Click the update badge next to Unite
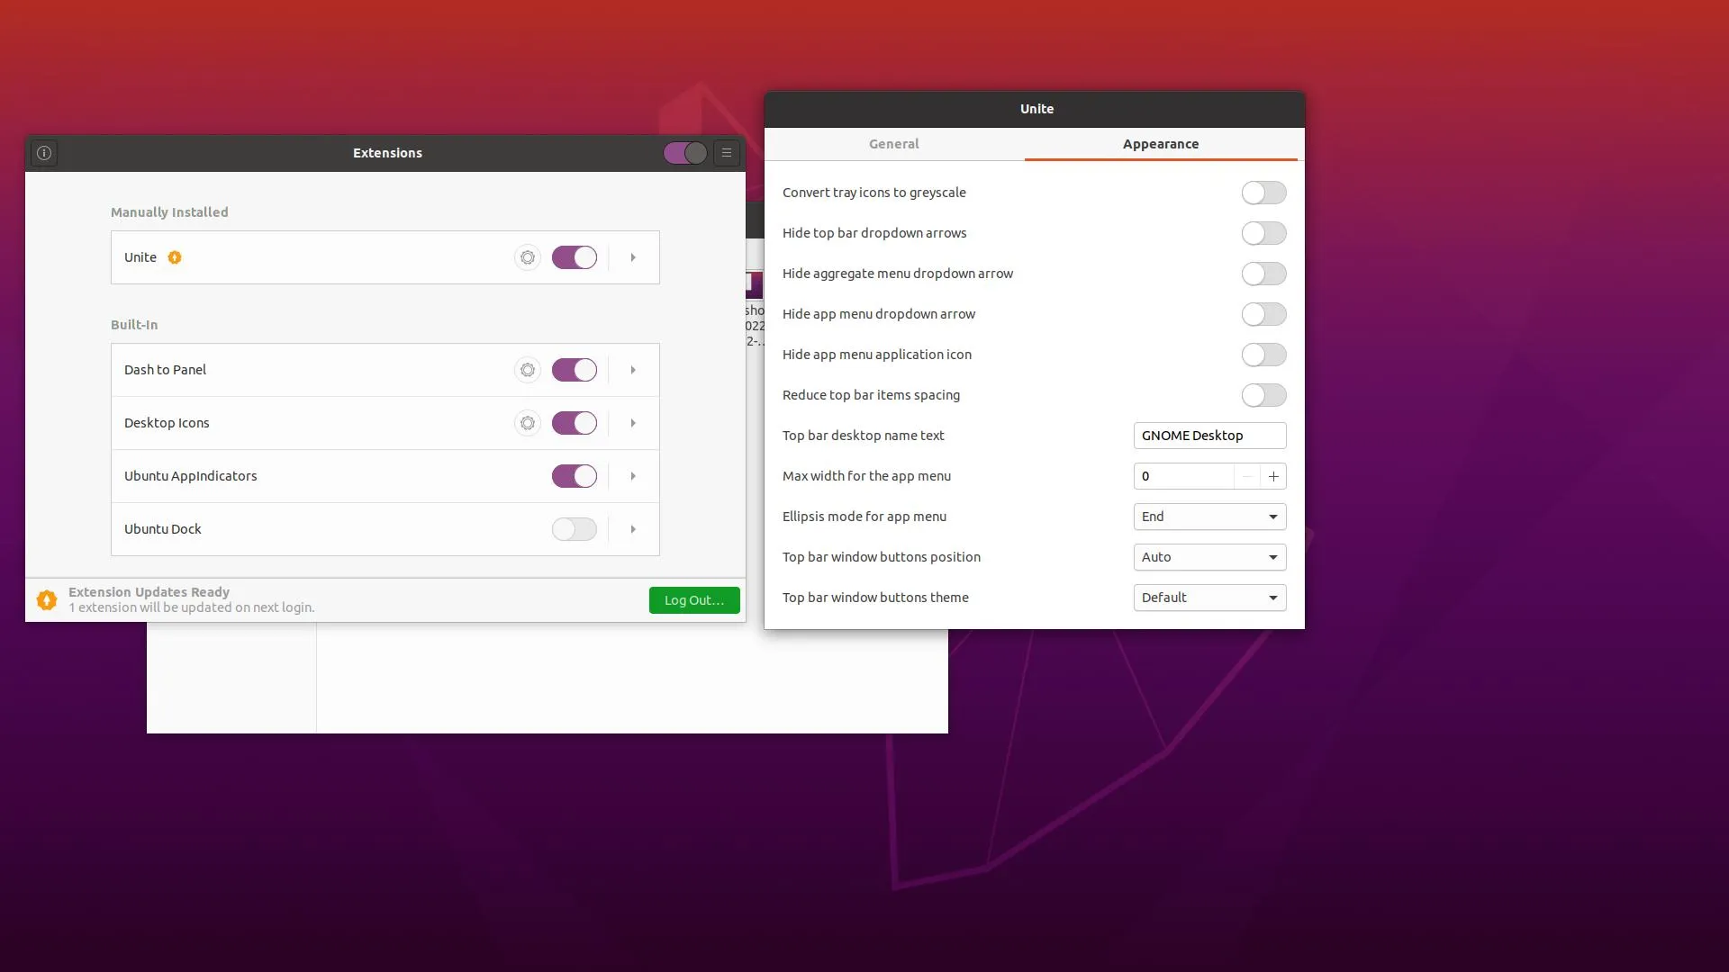 (175, 257)
